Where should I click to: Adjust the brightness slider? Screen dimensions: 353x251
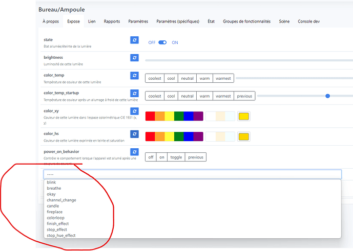(x=249, y=60)
